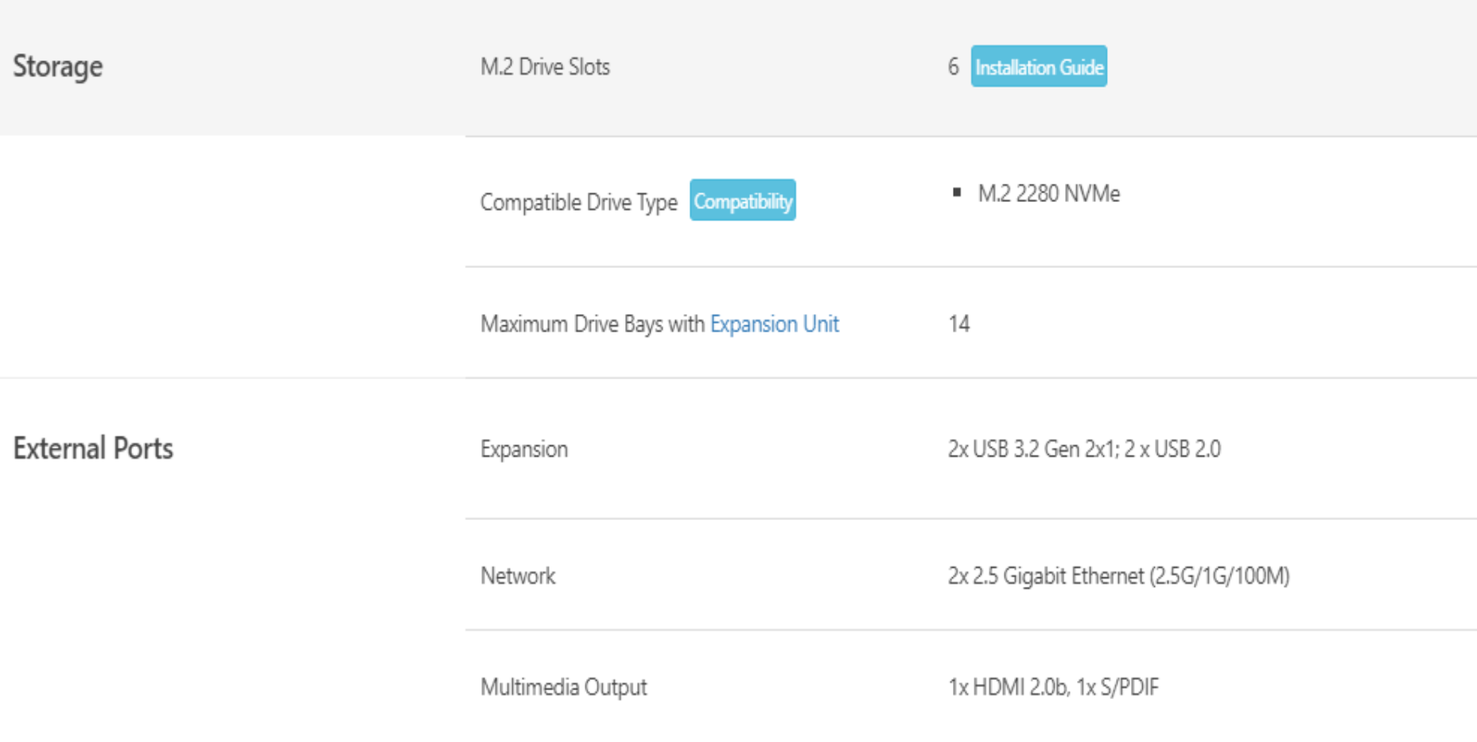Image resolution: width=1477 pixels, height=742 pixels.
Task: Click the M.2 Drive Slots label
Action: click(x=545, y=67)
